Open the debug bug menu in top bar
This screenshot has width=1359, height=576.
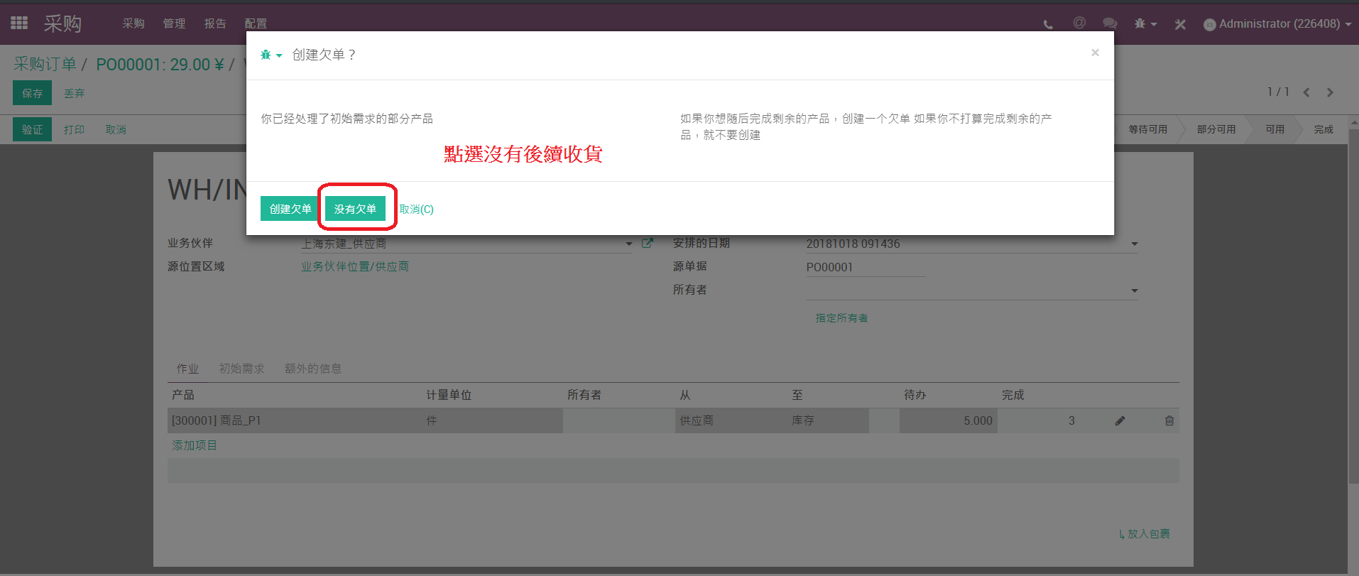[x=1145, y=23]
